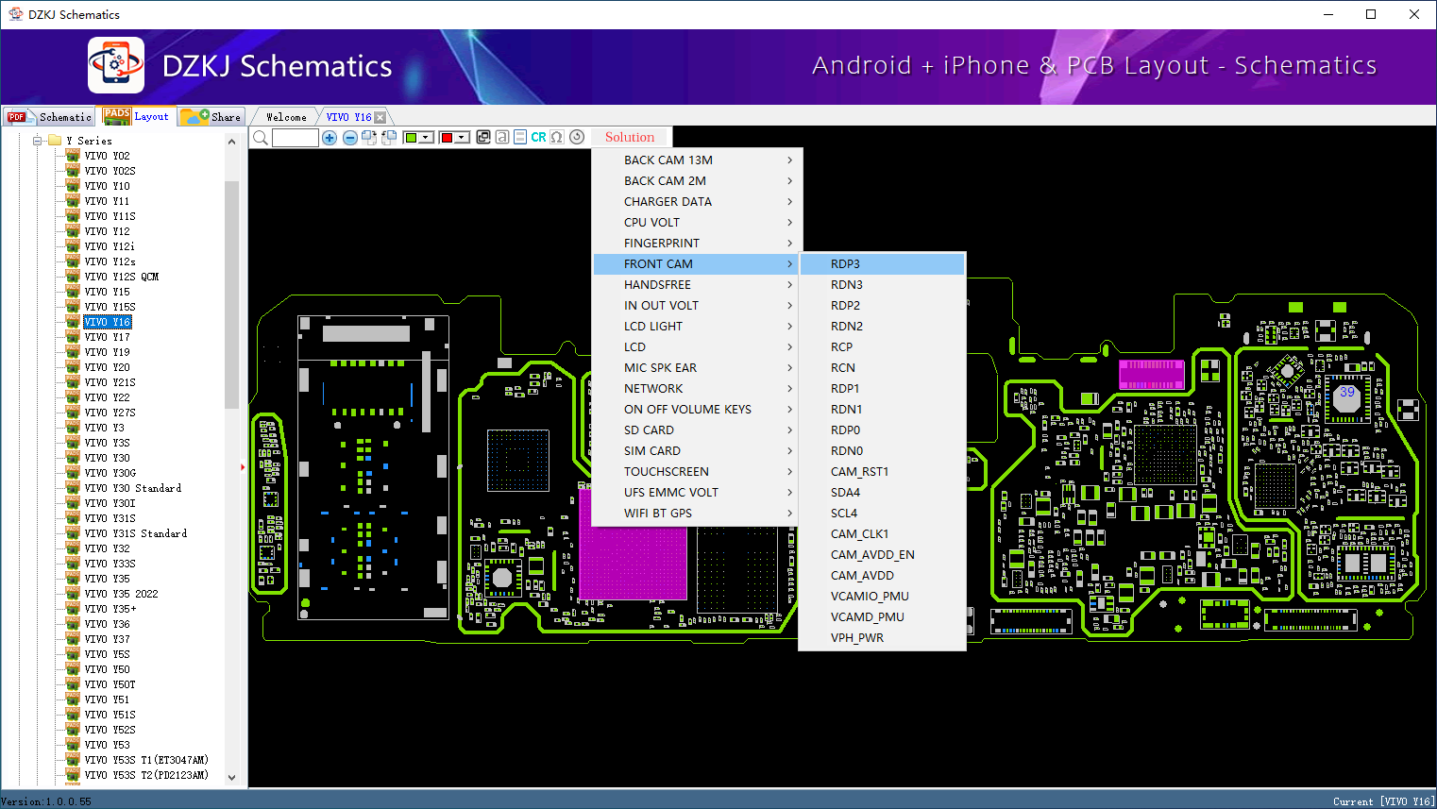This screenshot has width=1437, height=809.
Task: Click the omega resistance icon
Action: pyautogui.click(x=557, y=138)
